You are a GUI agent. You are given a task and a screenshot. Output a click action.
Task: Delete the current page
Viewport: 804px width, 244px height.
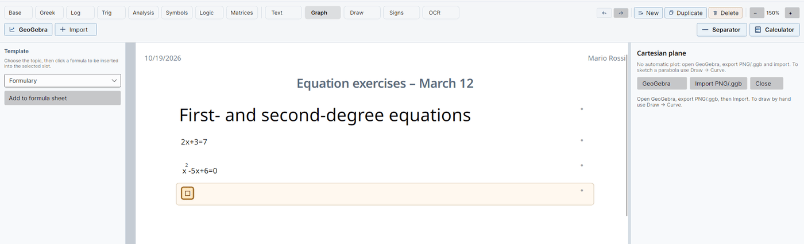pyautogui.click(x=725, y=13)
